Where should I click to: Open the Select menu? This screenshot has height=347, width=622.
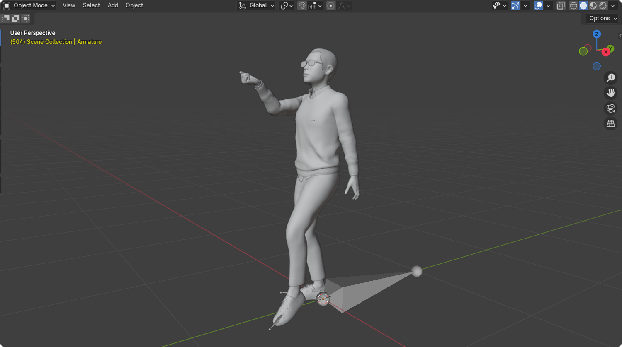(x=91, y=5)
